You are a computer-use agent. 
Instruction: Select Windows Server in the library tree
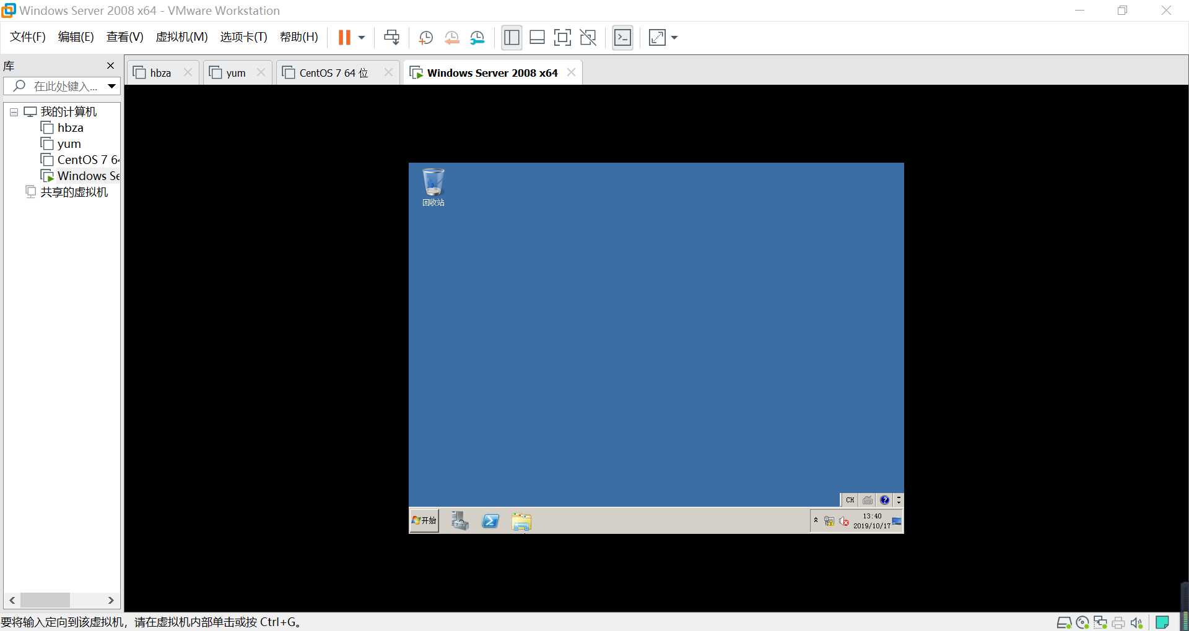80,176
